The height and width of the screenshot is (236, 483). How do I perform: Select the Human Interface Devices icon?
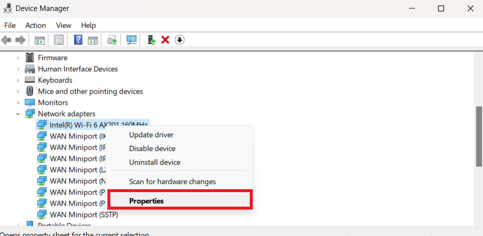pos(30,69)
